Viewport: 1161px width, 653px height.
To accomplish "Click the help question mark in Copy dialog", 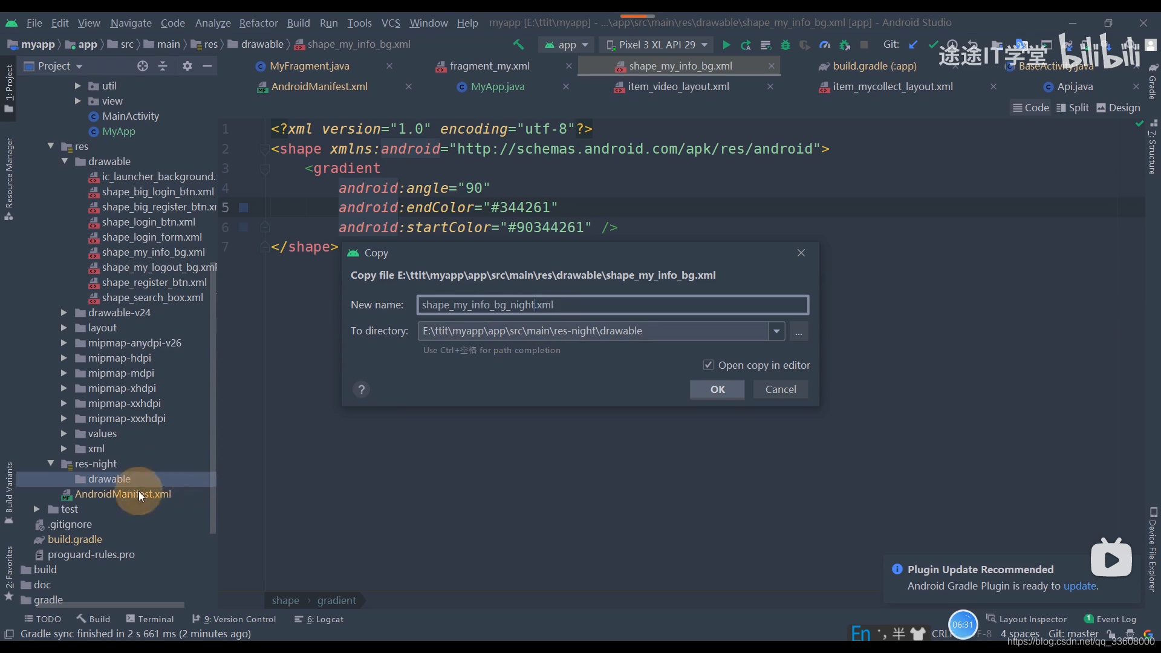I will point(362,389).
